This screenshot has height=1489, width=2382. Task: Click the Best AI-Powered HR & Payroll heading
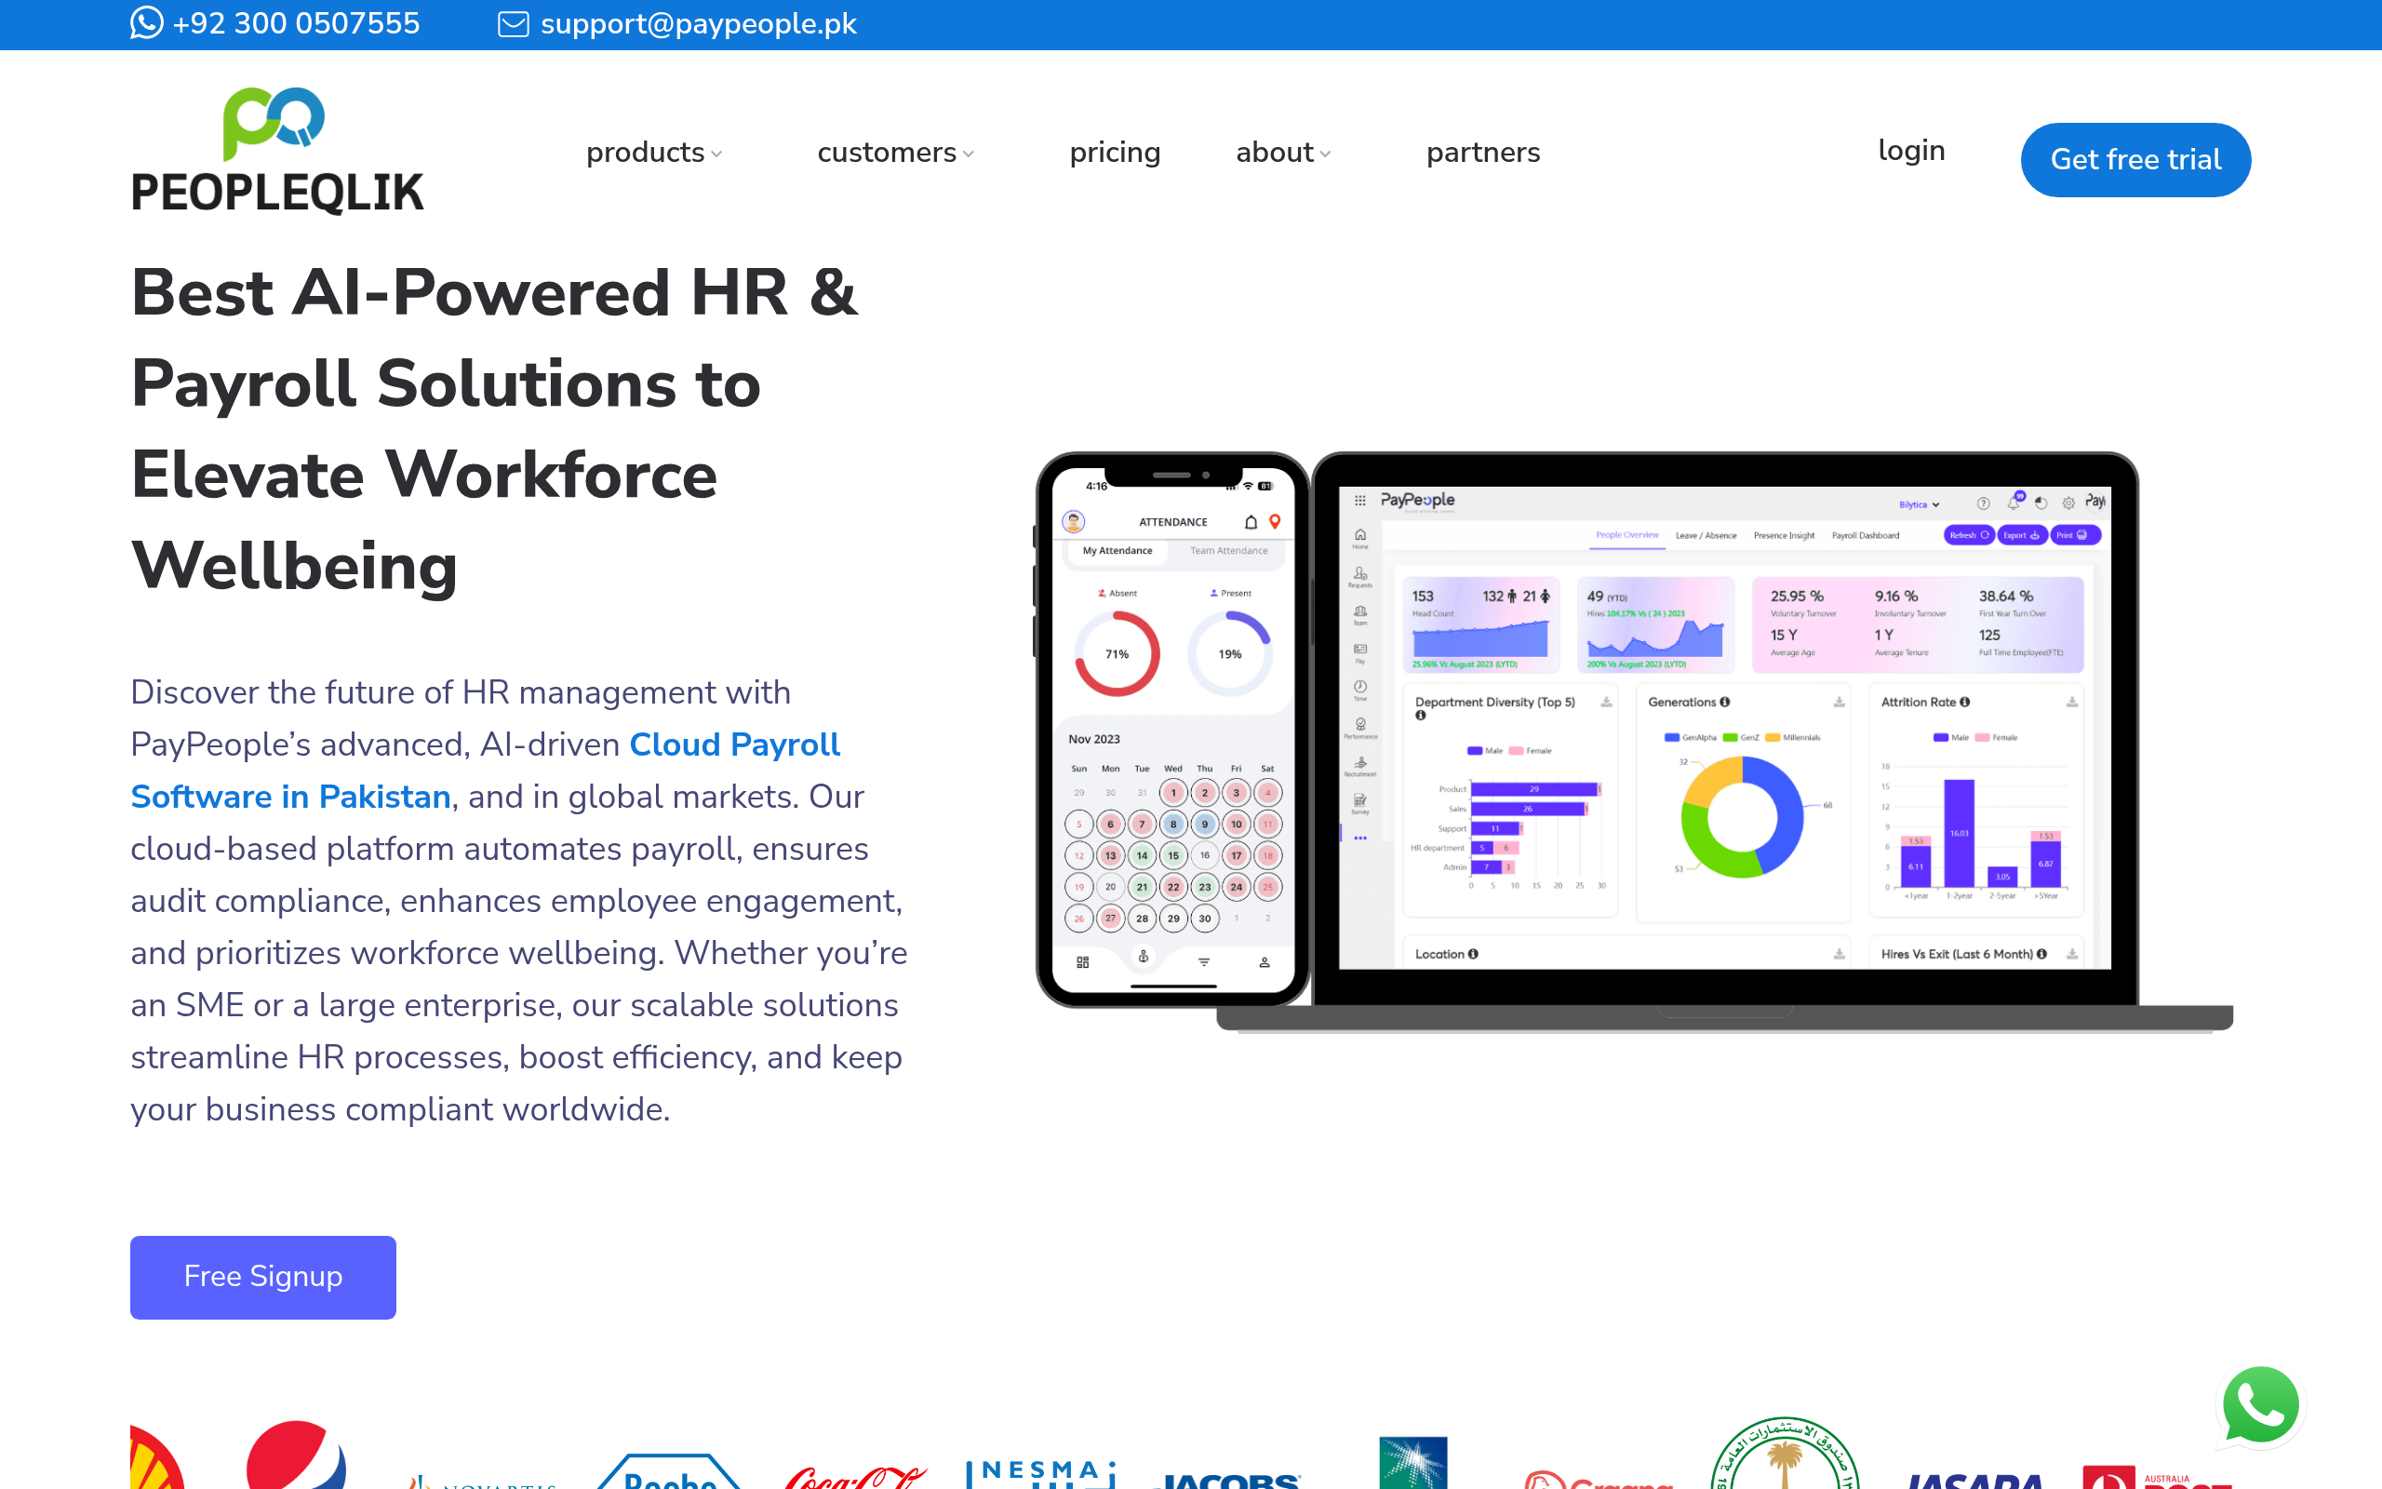coord(495,429)
